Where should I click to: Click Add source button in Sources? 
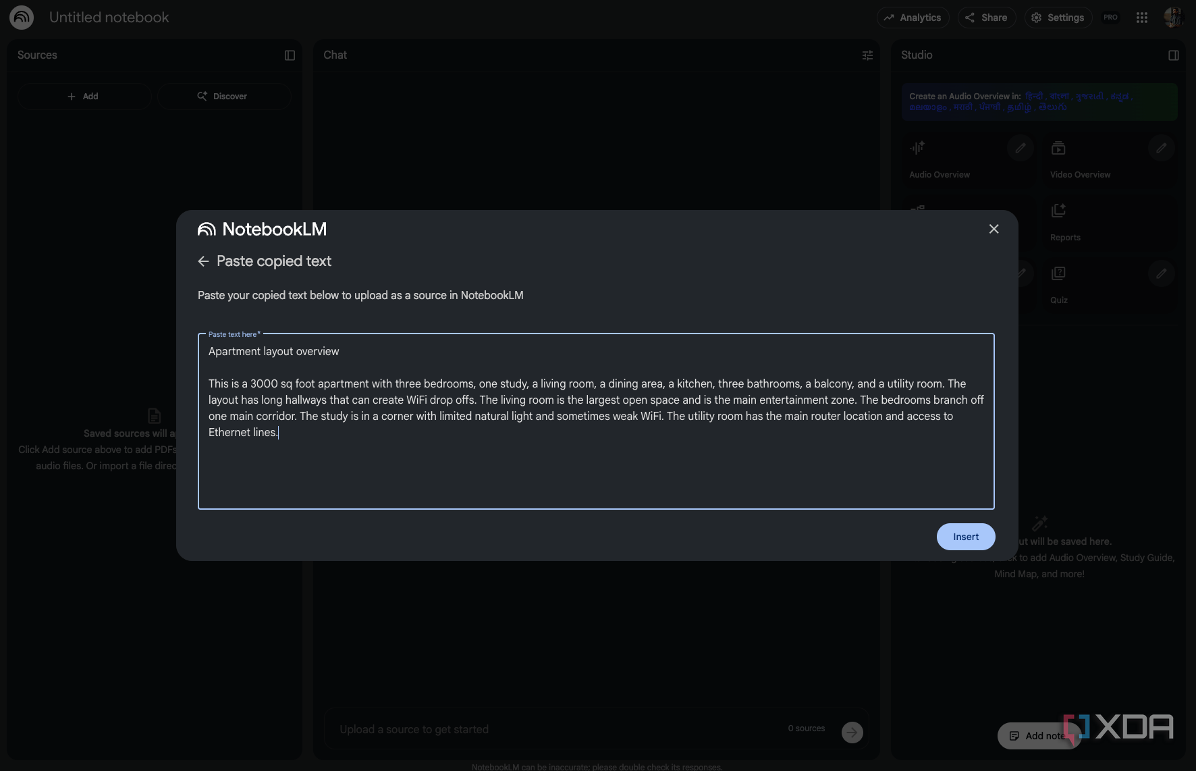point(84,97)
